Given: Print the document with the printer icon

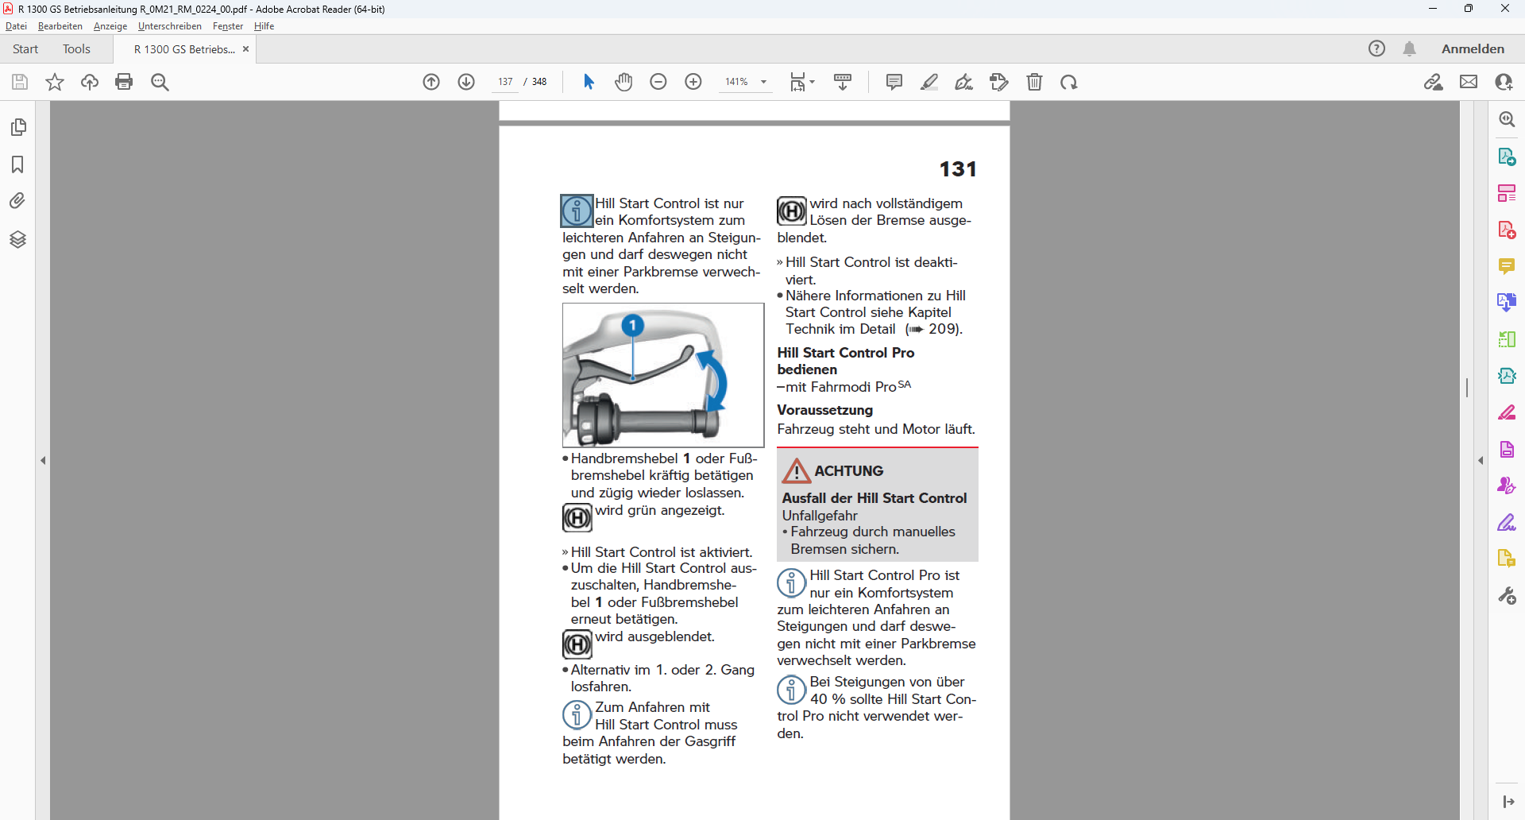Looking at the screenshot, I should 124,82.
